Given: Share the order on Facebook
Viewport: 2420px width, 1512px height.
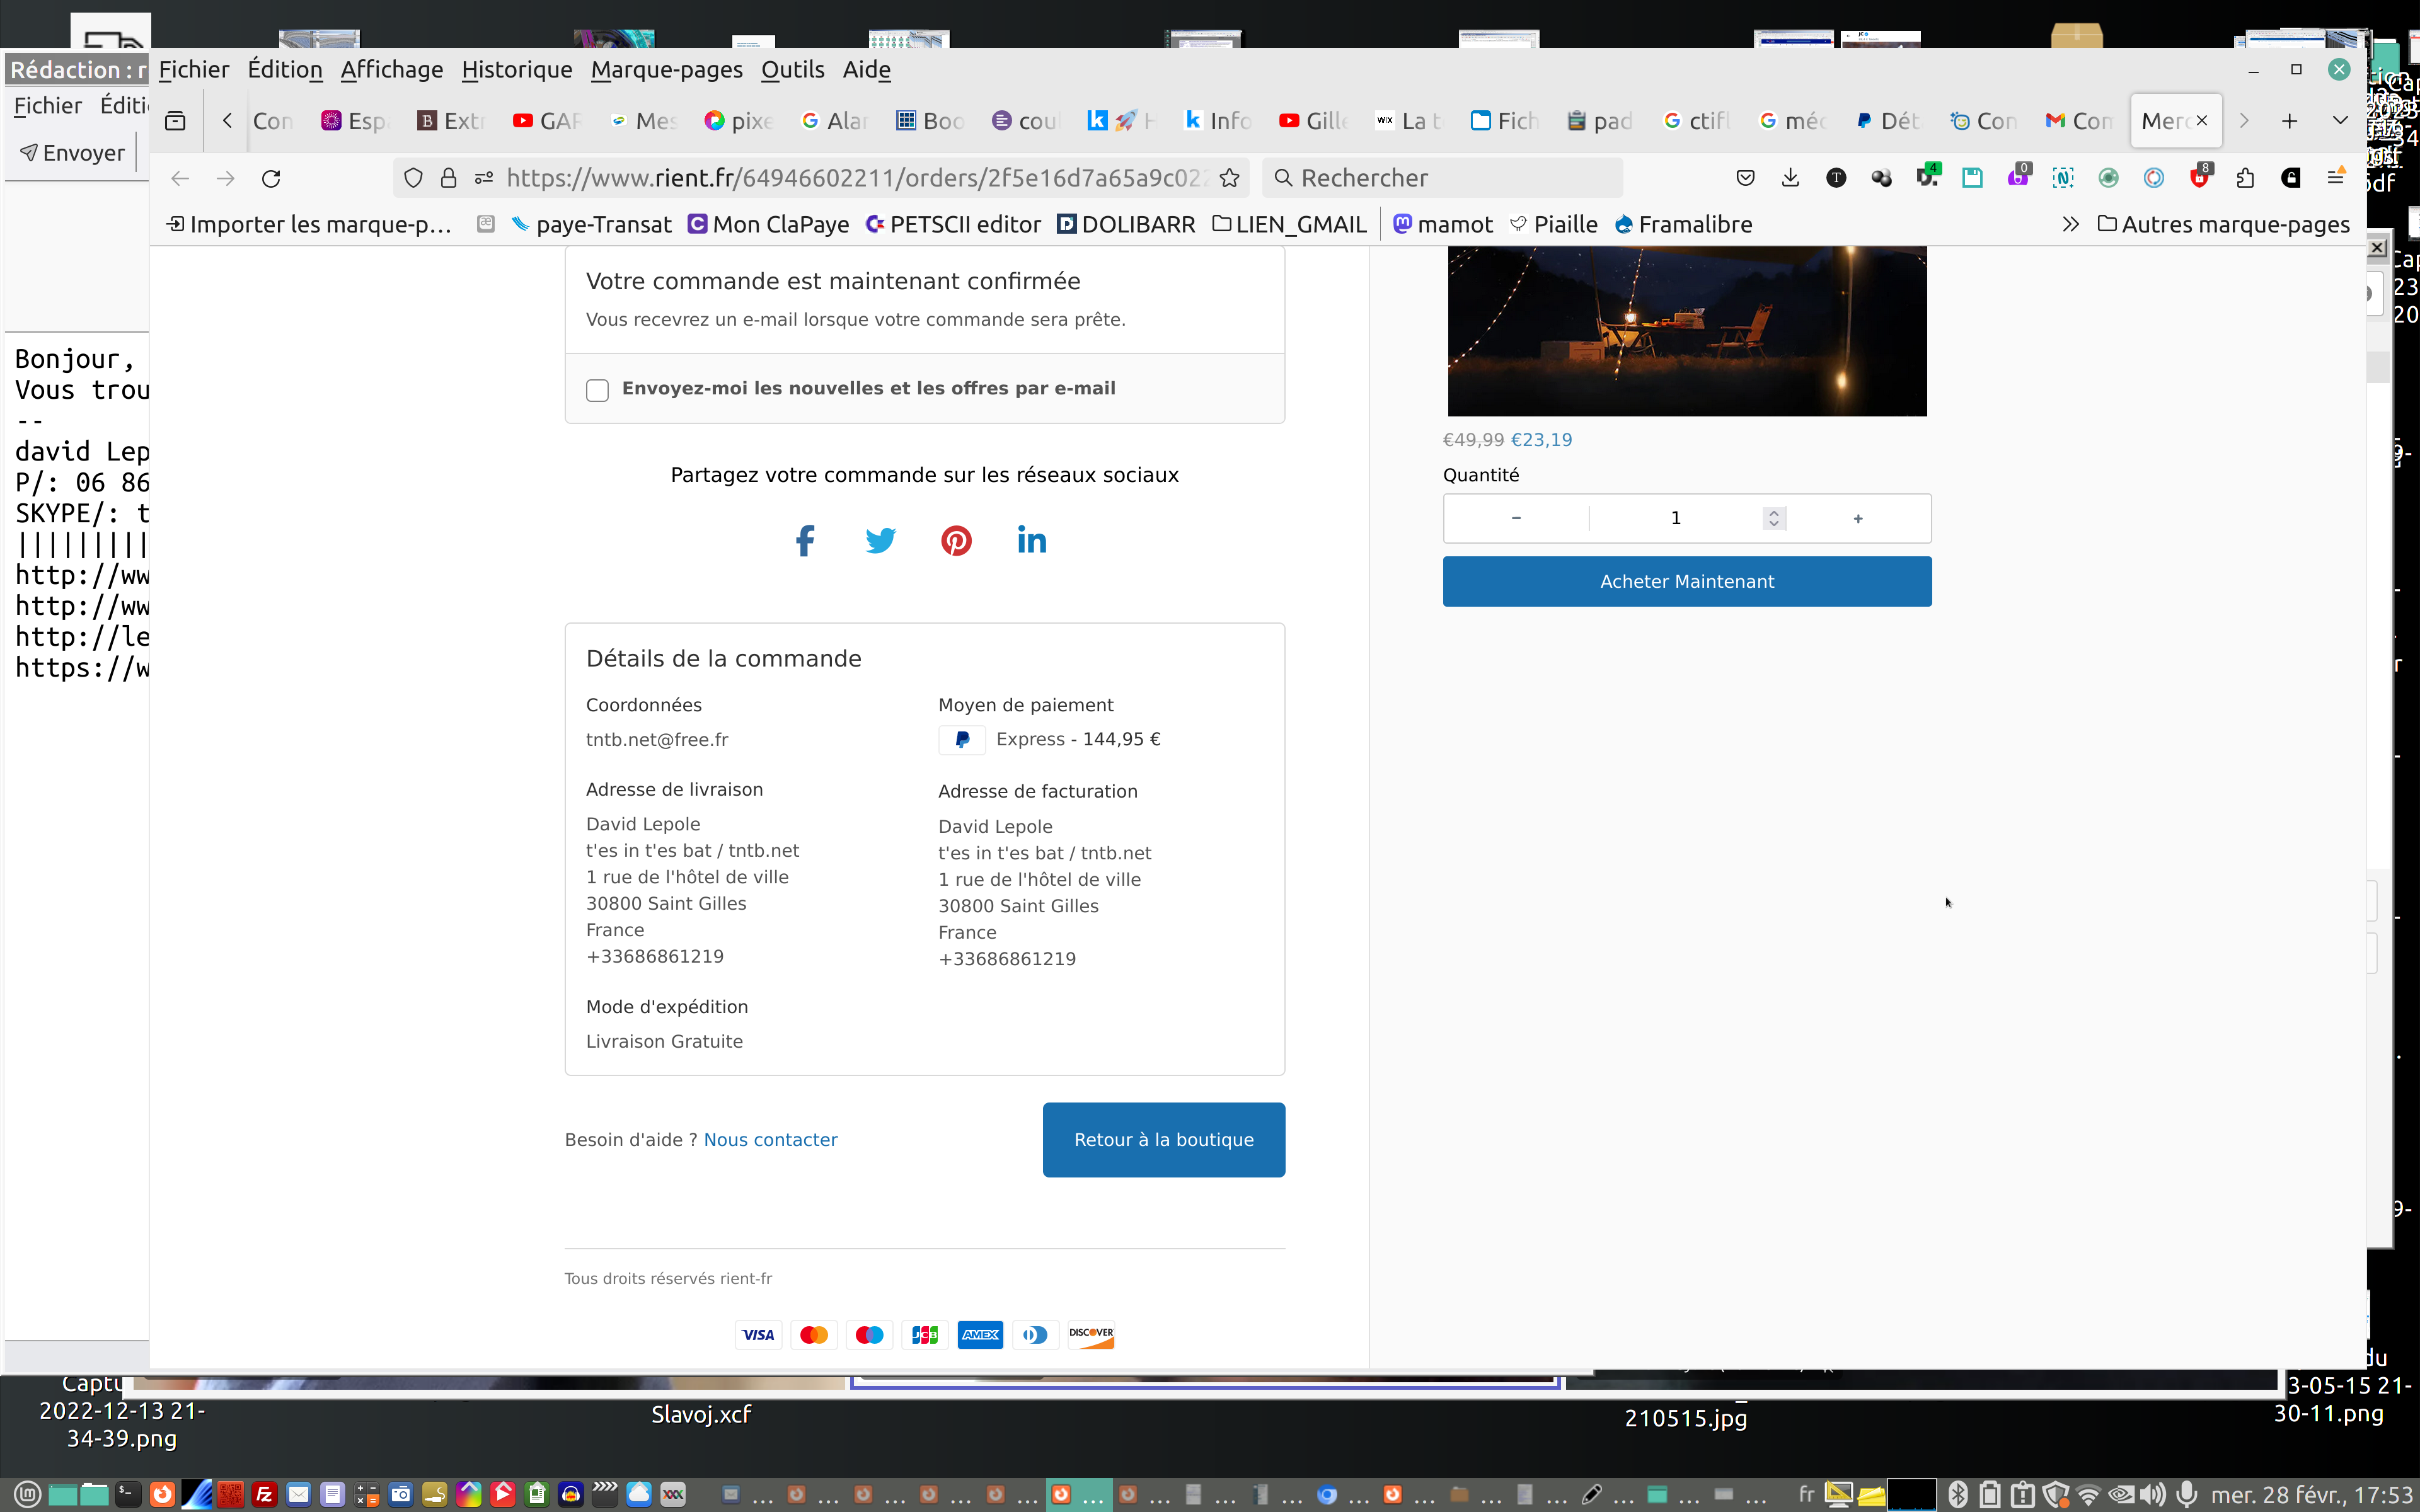Looking at the screenshot, I should click(804, 541).
